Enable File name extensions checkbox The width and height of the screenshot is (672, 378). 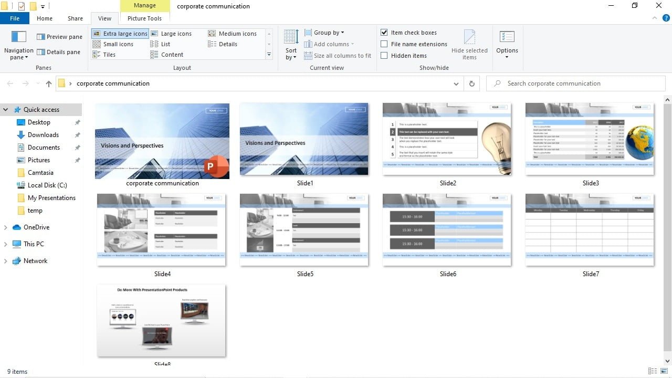click(x=384, y=44)
